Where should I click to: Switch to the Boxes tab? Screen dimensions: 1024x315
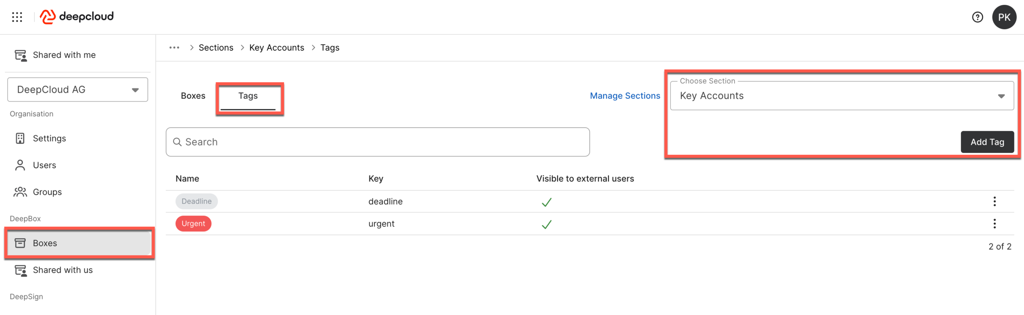tap(193, 96)
